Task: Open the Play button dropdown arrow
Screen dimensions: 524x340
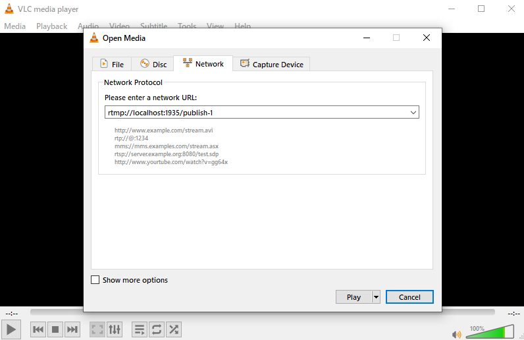Action: click(x=377, y=297)
